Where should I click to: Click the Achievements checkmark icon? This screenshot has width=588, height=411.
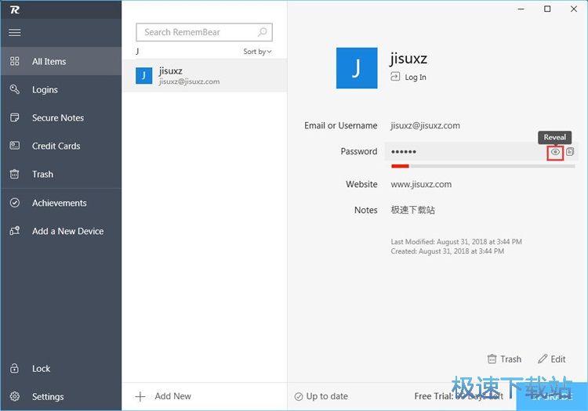[x=15, y=203]
